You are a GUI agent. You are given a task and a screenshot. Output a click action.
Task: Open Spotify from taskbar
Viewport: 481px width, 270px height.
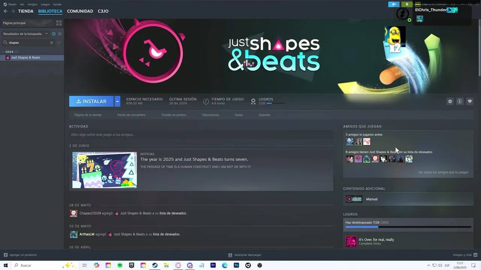(x=120, y=265)
